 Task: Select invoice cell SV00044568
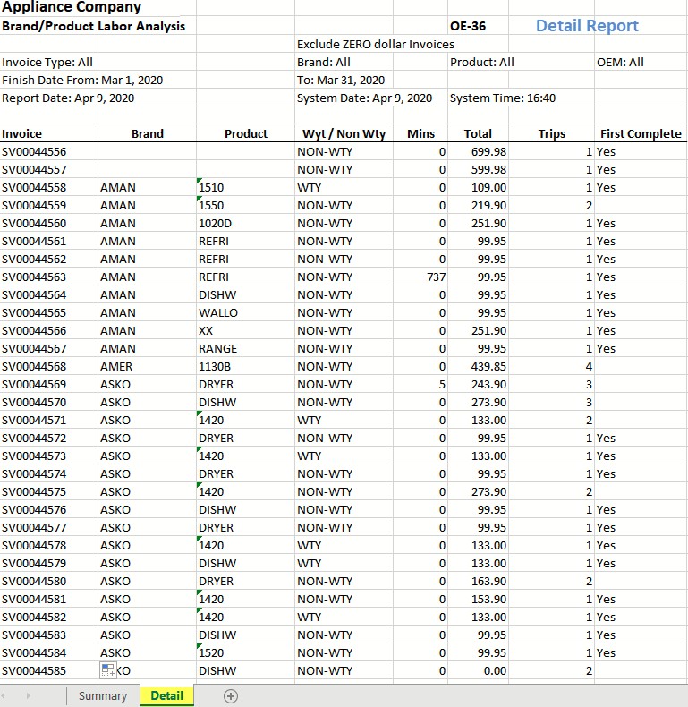click(x=49, y=366)
